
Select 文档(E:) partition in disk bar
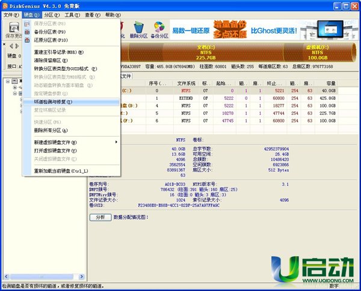pyautogui.click(x=206, y=52)
